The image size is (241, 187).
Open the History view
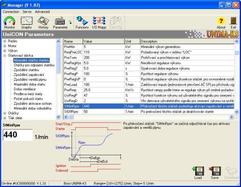pyautogui.click(x=43, y=23)
